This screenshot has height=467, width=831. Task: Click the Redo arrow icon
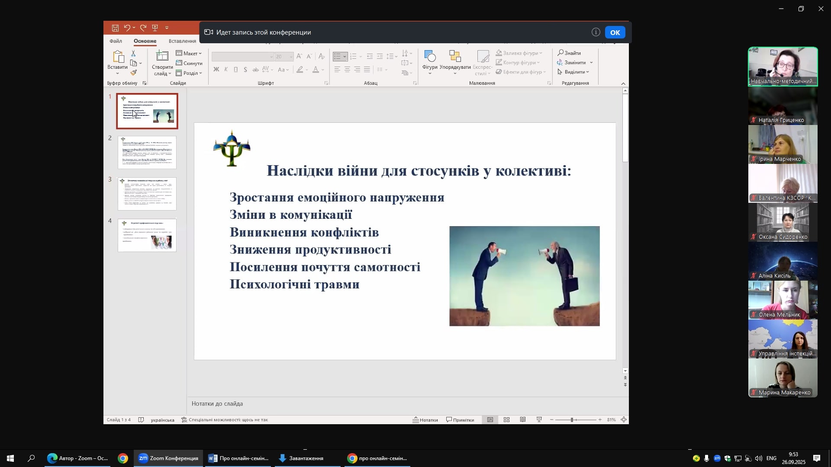click(143, 28)
